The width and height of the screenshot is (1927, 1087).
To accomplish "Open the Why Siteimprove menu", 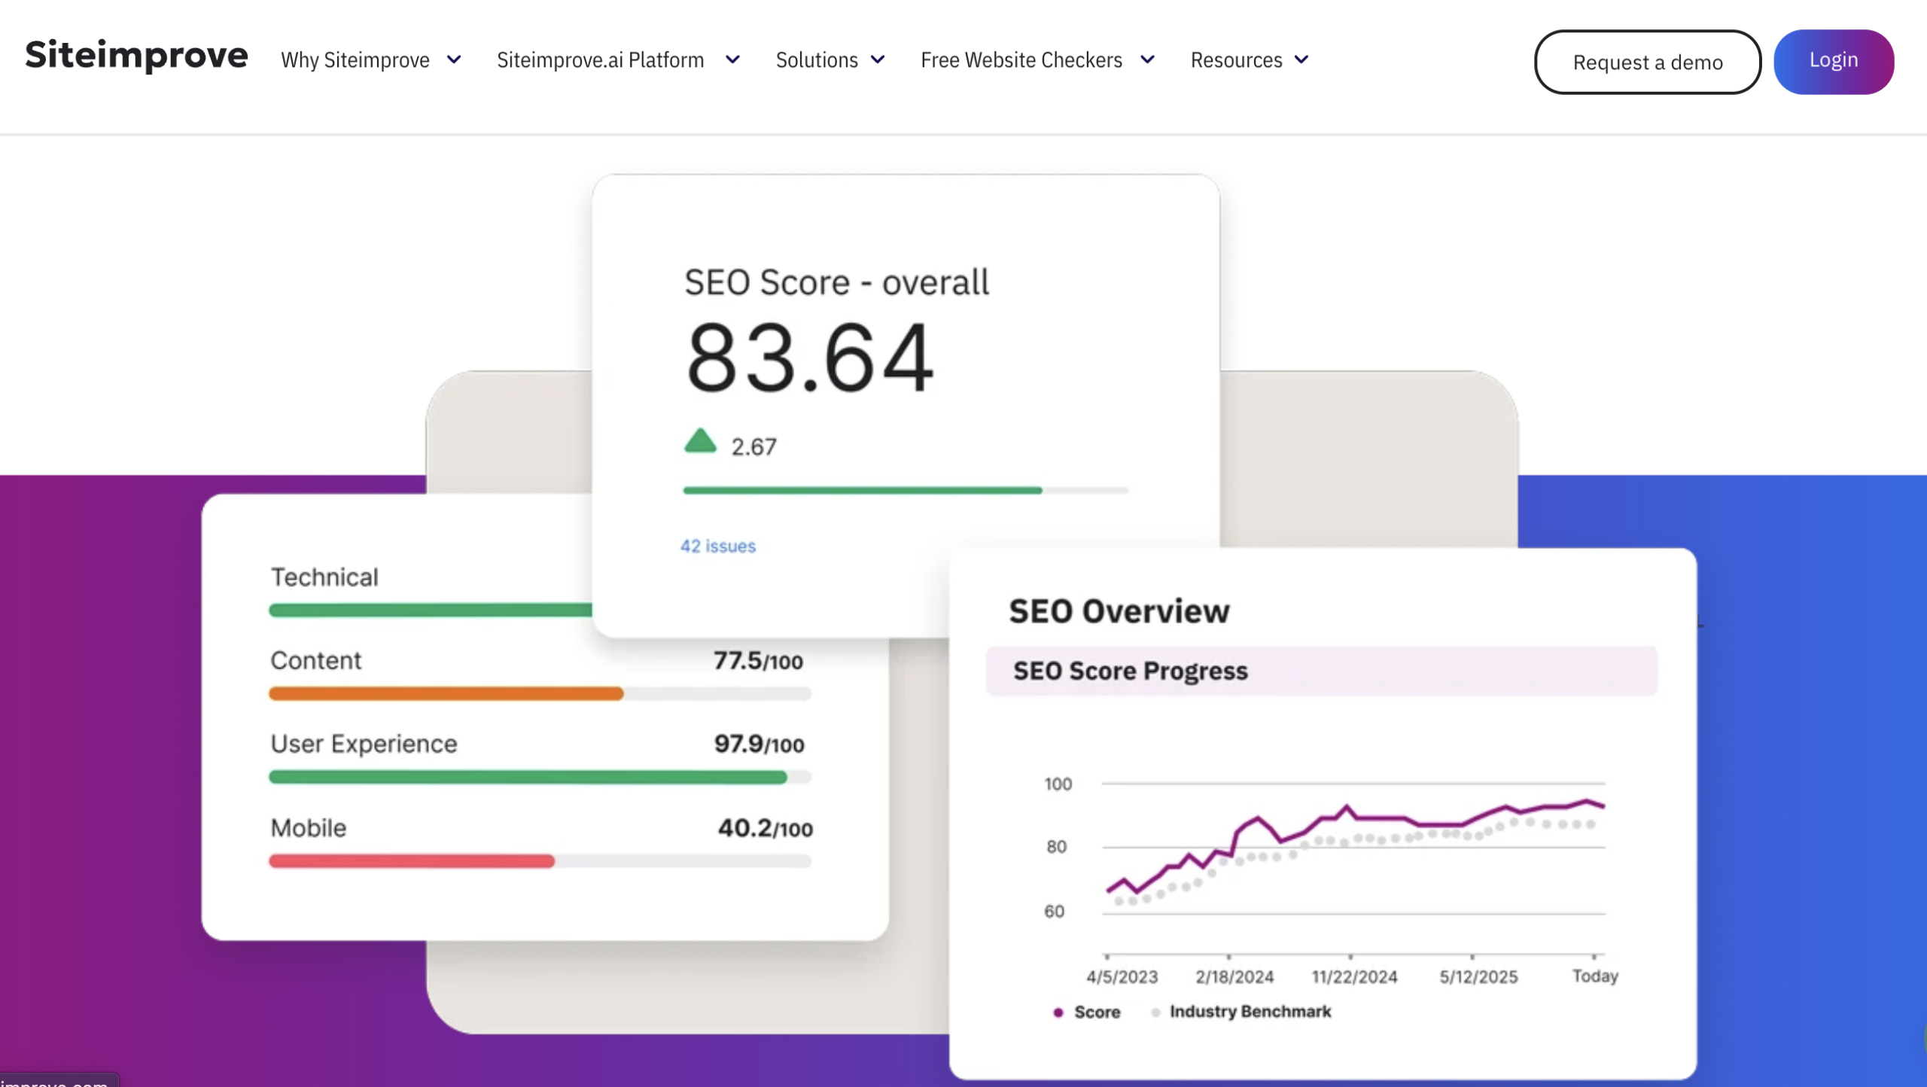I will tap(355, 60).
